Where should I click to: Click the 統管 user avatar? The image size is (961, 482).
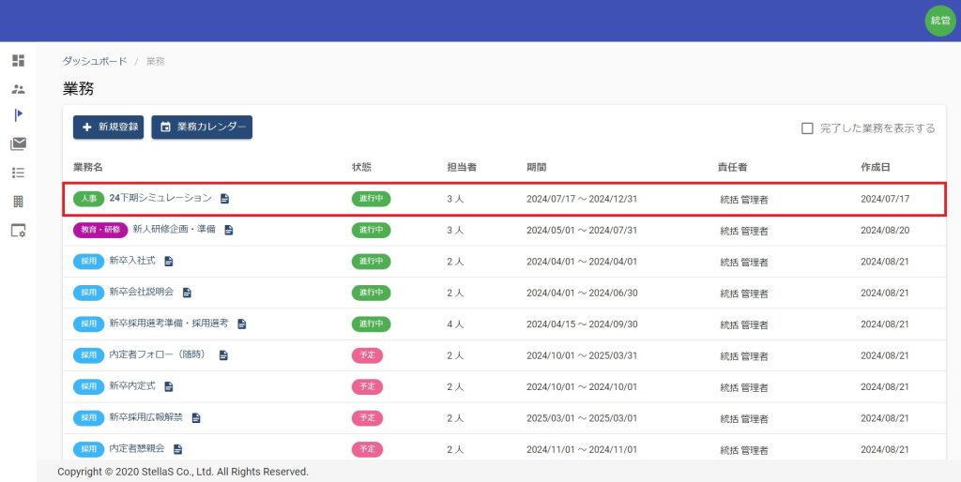click(x=939, y=21)
